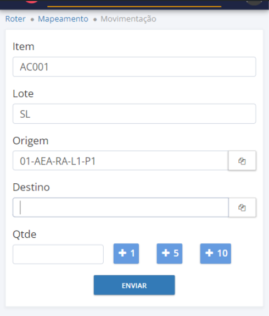
Task: Add 5 to quantity with the plus-5 button
Action: (170, 253)
